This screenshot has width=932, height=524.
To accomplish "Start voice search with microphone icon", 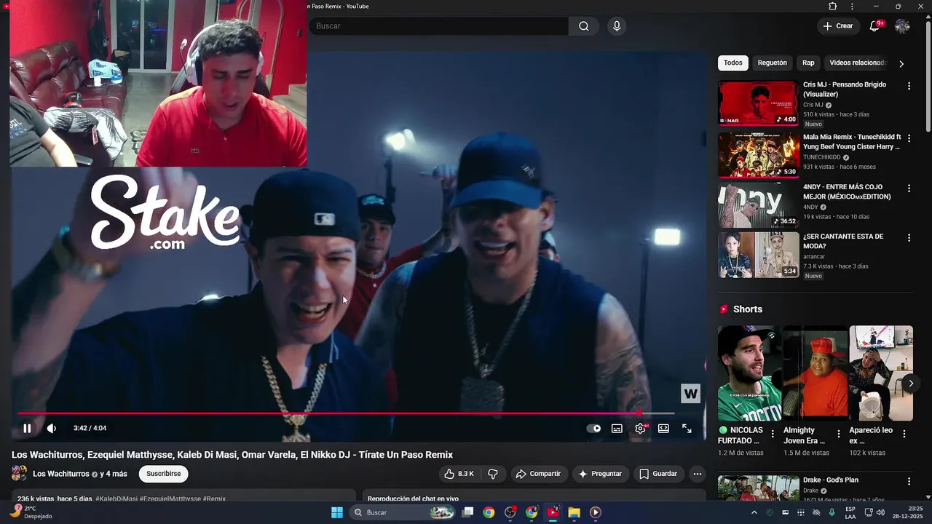I will click(x=617, y=26).
